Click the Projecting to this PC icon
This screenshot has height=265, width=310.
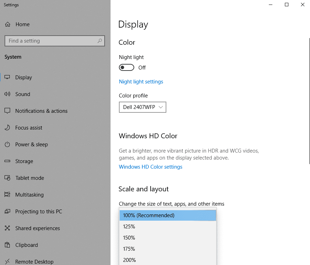7,211
